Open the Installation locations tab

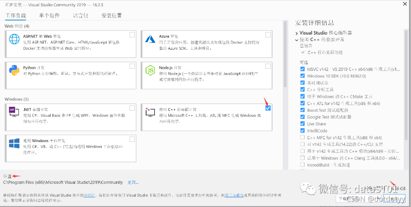click(x=112, y=16)
